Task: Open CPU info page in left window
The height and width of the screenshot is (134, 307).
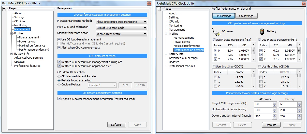Action: pyautogui.click(x=20, y=21)
